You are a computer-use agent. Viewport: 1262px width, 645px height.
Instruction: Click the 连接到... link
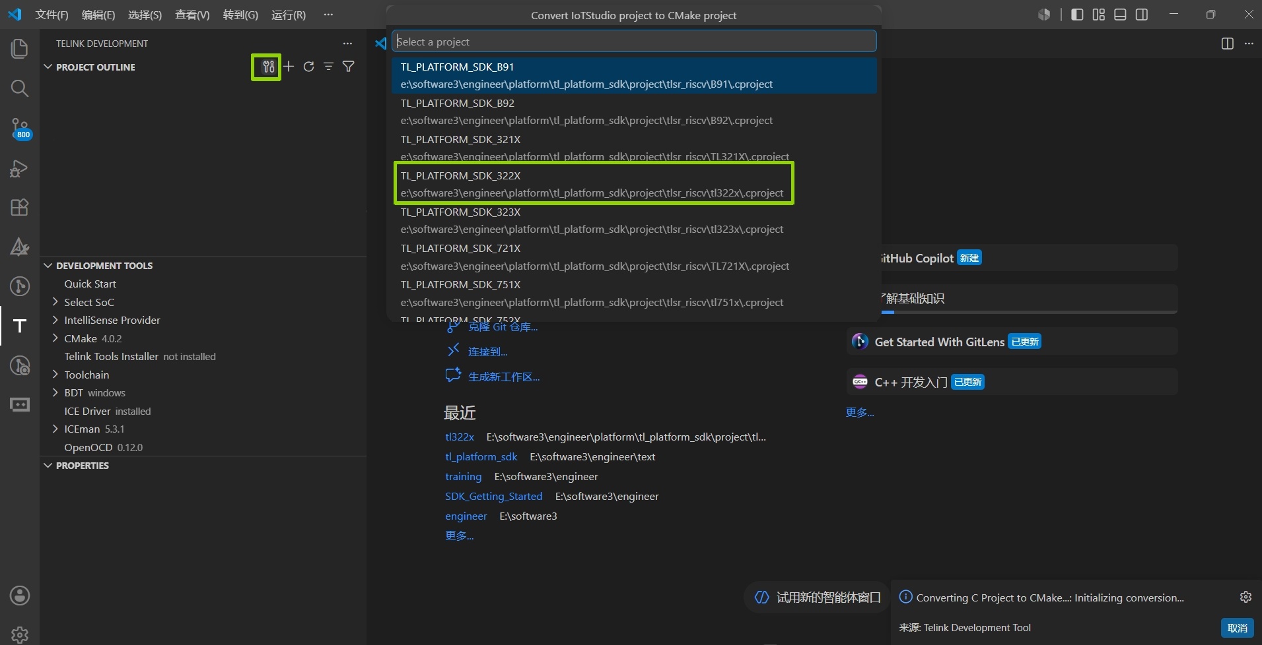tap(487, 352)
